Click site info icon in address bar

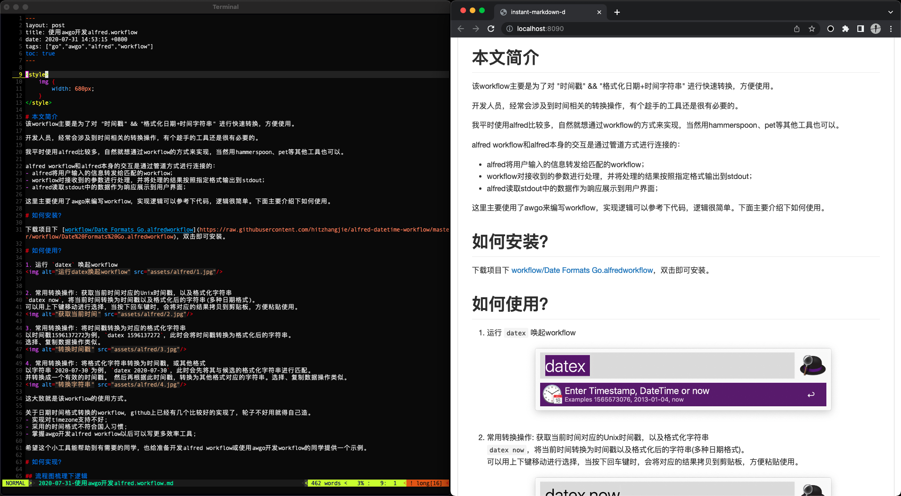(x=510, y=29)
